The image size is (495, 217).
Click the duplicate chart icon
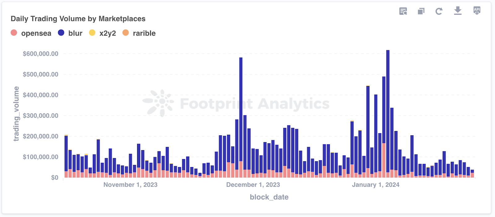(421, 11)
